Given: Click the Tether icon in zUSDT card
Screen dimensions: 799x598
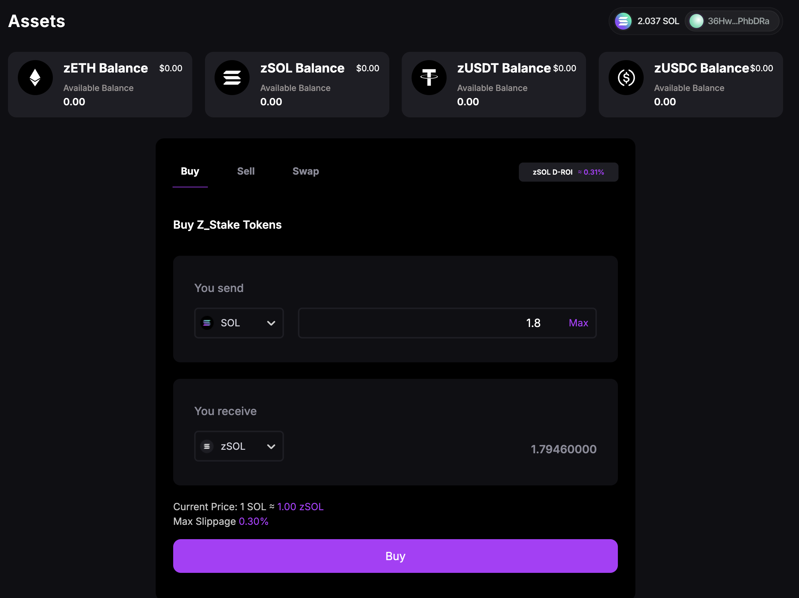Looking at the screenshot, I should coord(429,78).
